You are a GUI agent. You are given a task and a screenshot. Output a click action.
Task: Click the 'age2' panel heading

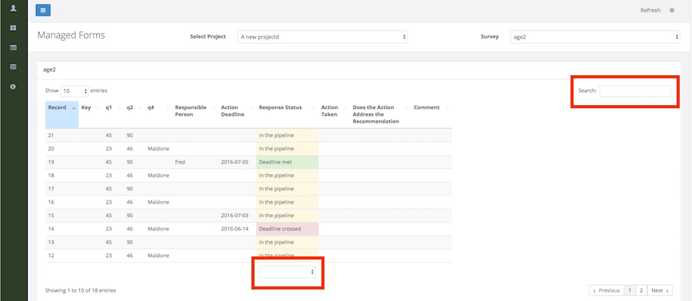[x=49, y=69]
